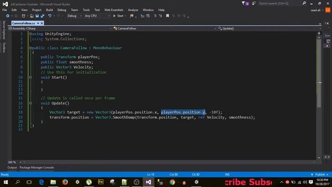Screen dimensions: 332x187
Task: Open the Toolbox side tab
Action: tap(4, 47)
